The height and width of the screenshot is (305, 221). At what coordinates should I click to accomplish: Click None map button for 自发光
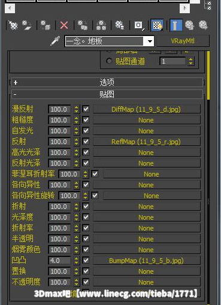(x=146, y=131)
